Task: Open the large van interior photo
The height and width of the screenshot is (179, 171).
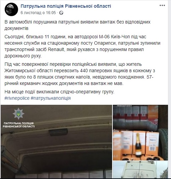Action: [56, 142]
